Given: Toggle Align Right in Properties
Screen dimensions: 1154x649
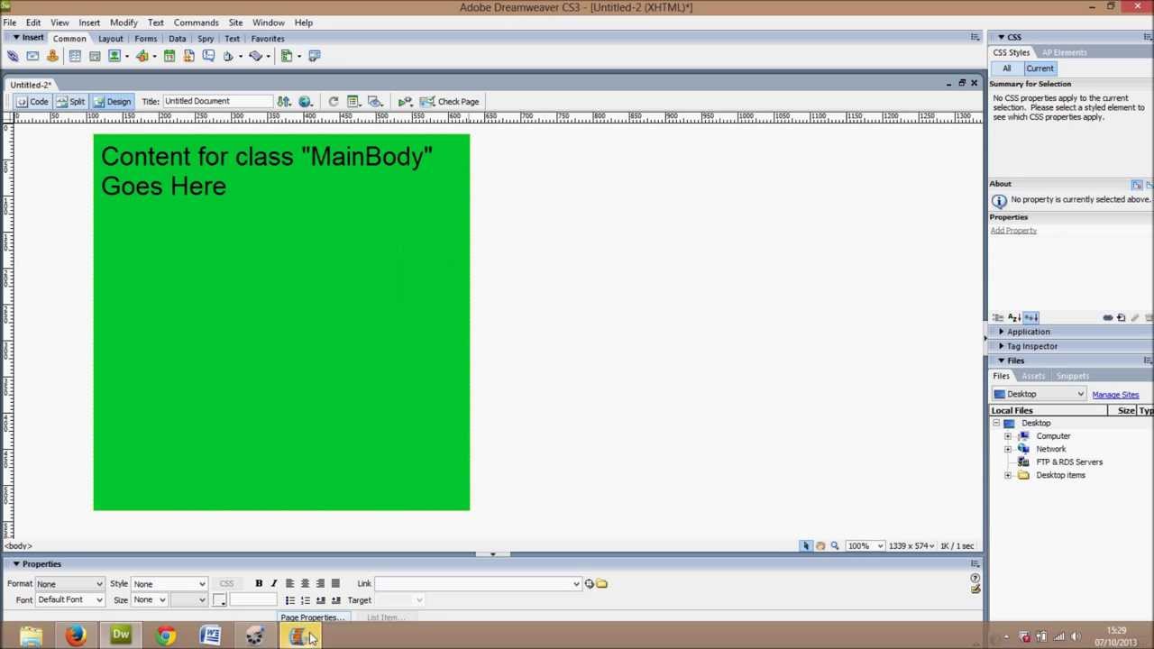Looking at the screenshot, I should (x=320, y=583).
